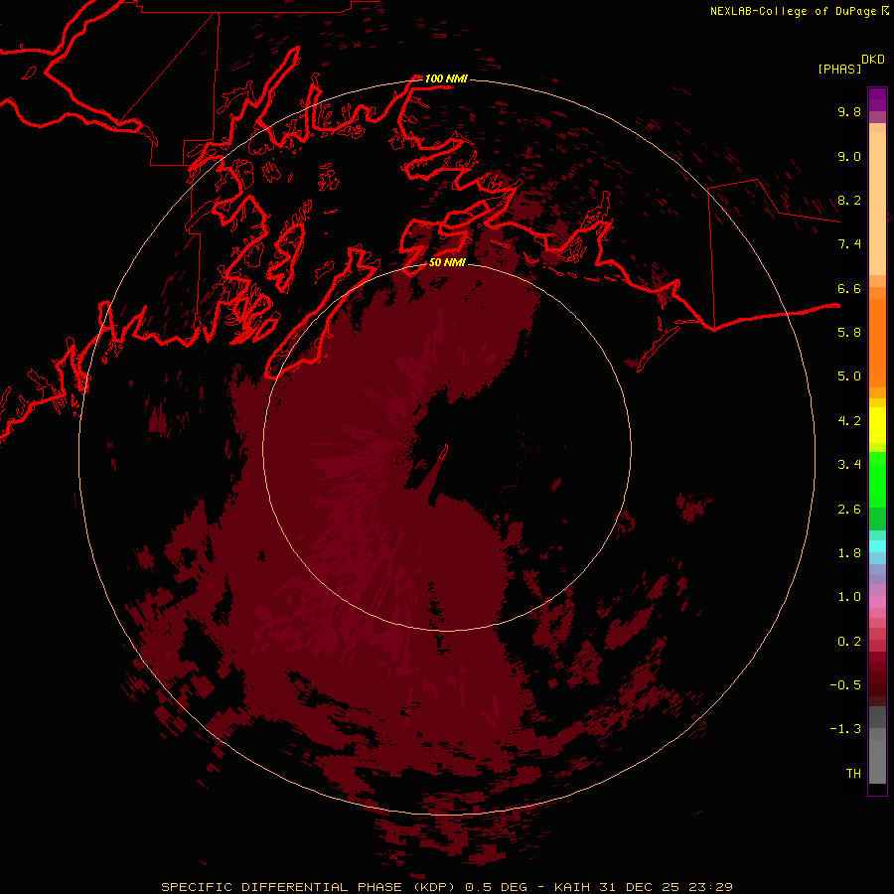Screen dimensions: 894x894
Task: Click the 6.6 value on the color scale
Action: pyautogui.click(x=849, y=288)
